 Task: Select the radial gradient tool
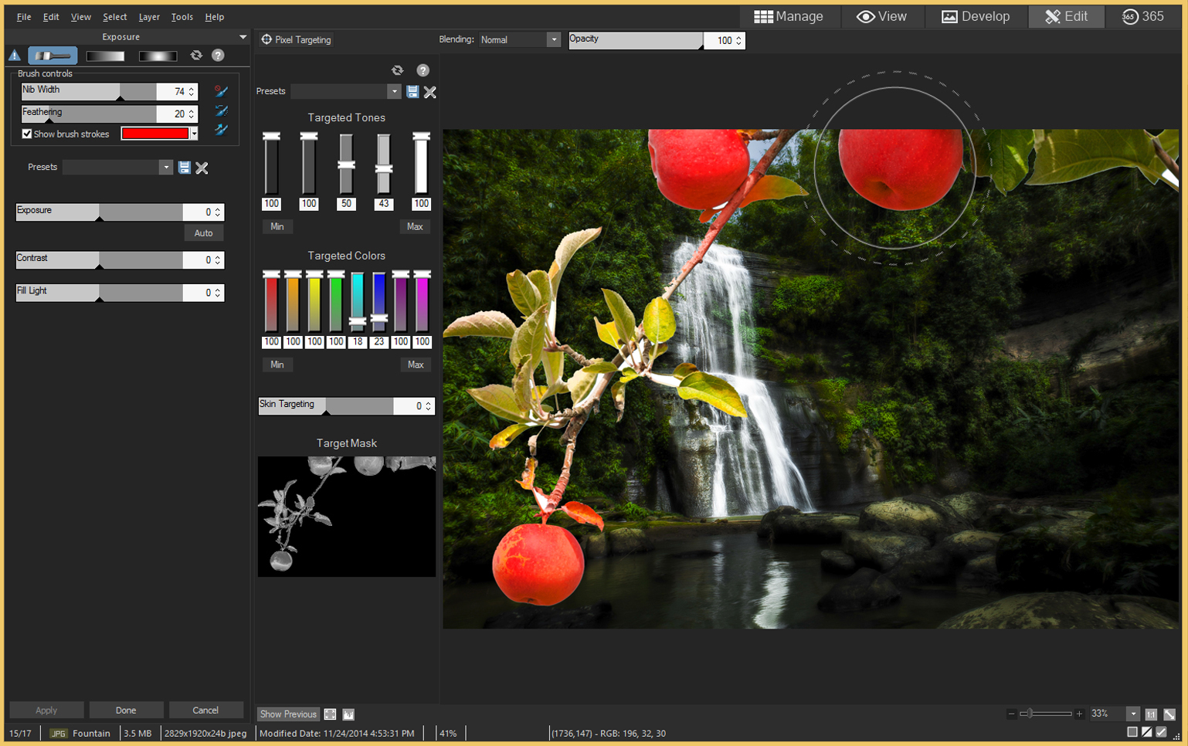(x=158, y=56)
